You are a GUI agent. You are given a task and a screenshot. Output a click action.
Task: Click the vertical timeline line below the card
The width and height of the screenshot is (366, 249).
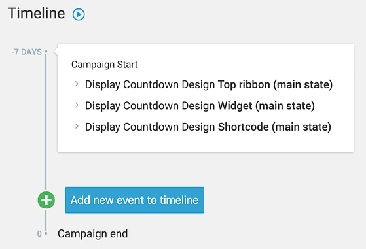[46, 171]
